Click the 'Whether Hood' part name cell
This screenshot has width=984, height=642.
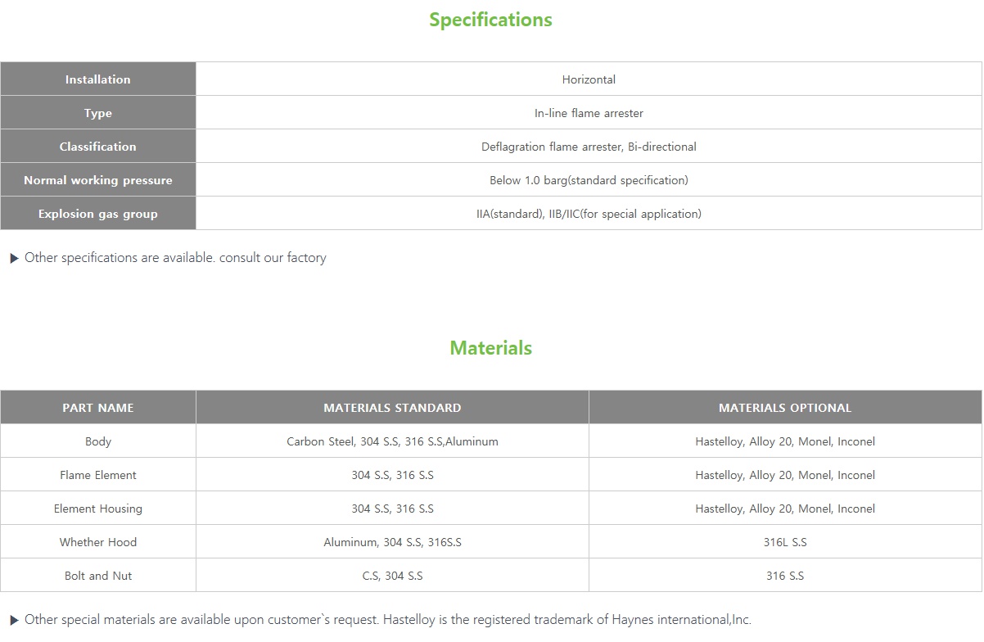pyautogui.click(x=98, y=542)
